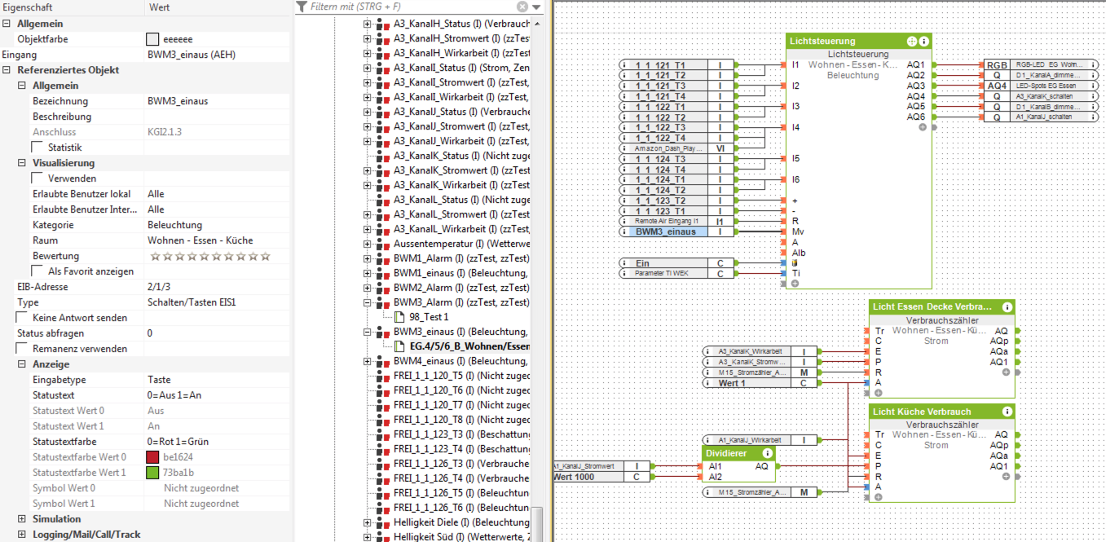Open info icon of the Dividierer block
Screen dimensions: 1106x542
pyautogui.click(x=767, y=453)
